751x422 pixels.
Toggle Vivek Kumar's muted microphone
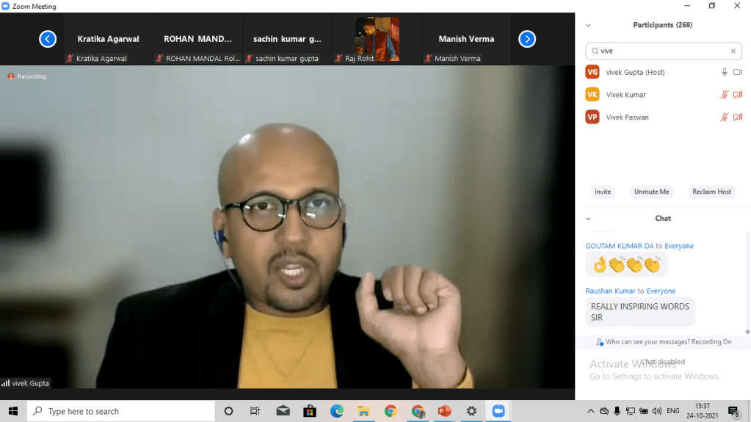point(725,95)
